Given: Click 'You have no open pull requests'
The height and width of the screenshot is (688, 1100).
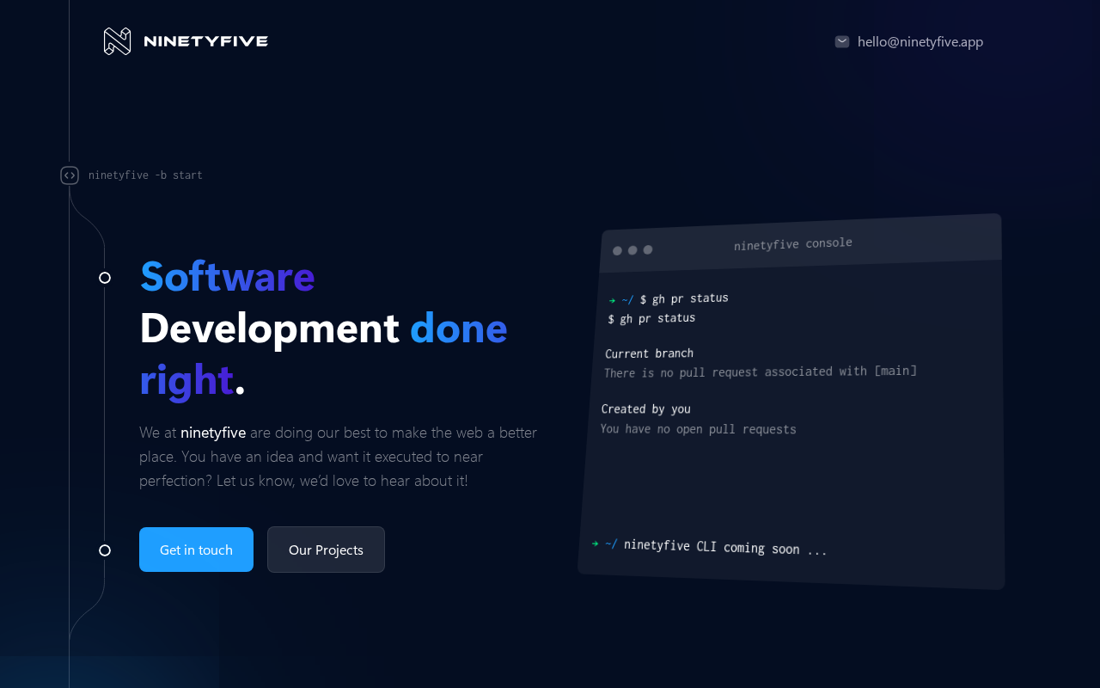Looking at the screenshot, I should [x=698, y=429].
